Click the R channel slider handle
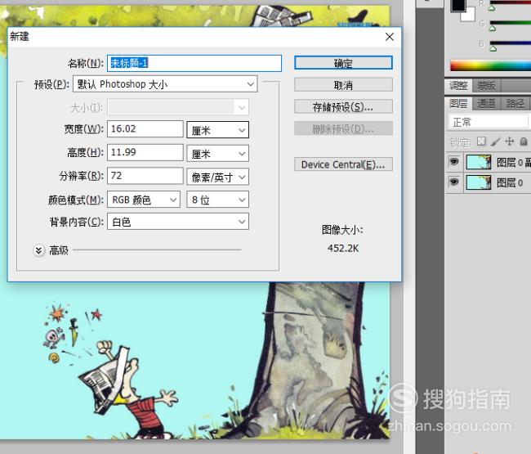 [x=492, y=8]
